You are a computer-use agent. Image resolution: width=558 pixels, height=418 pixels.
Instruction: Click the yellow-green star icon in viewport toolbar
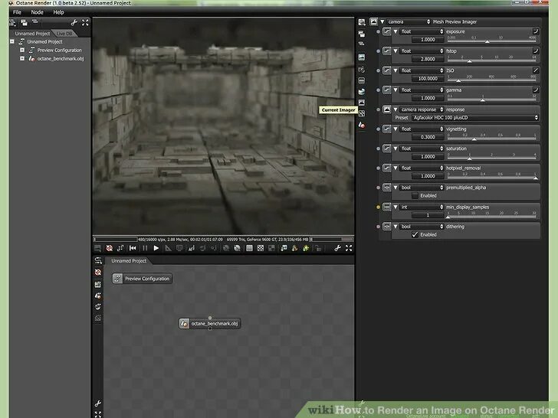(306, 248)
